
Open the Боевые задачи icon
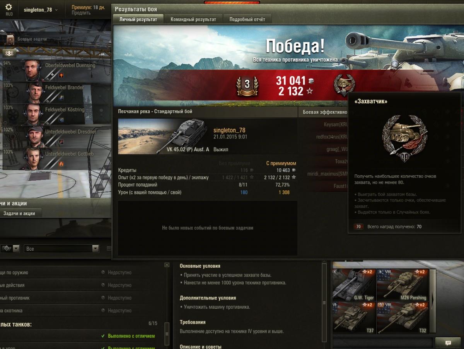coord(10,39)
